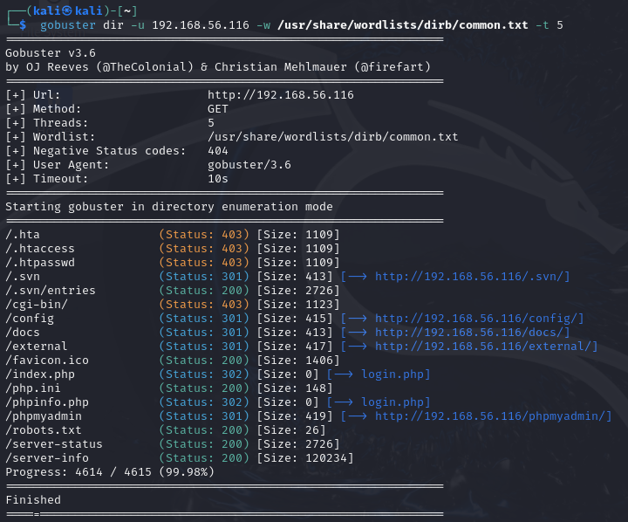Click the User Agent value gobuster/3.6
The width and height of the screenshot is (628, 522).
pyautogui.click(x=249, y=165)
